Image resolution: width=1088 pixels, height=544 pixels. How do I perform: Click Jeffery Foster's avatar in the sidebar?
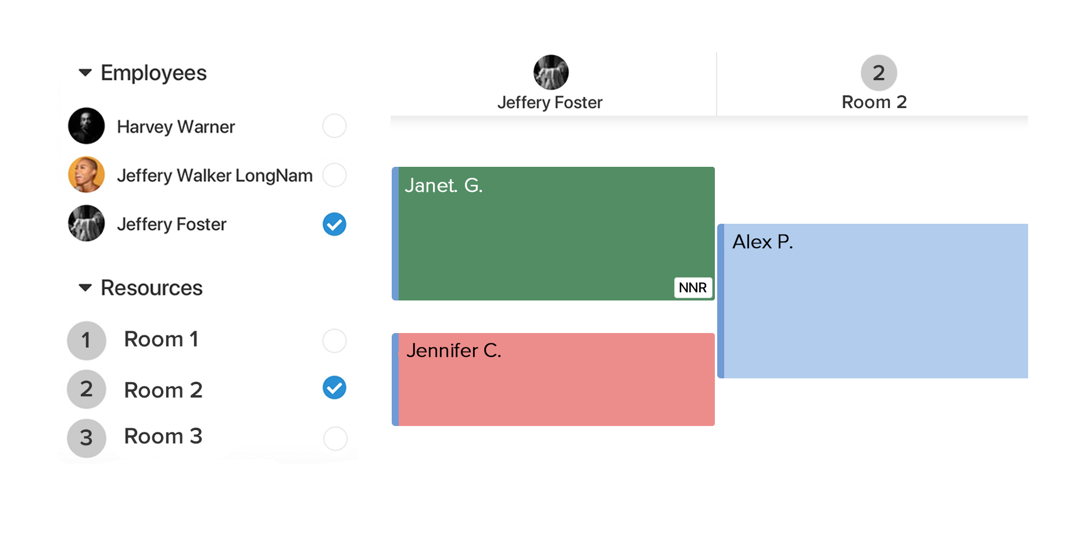click(x=87, y=223)
